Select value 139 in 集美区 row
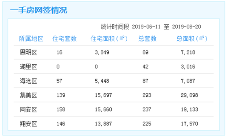The image size is (228, 137). point(61,95)
